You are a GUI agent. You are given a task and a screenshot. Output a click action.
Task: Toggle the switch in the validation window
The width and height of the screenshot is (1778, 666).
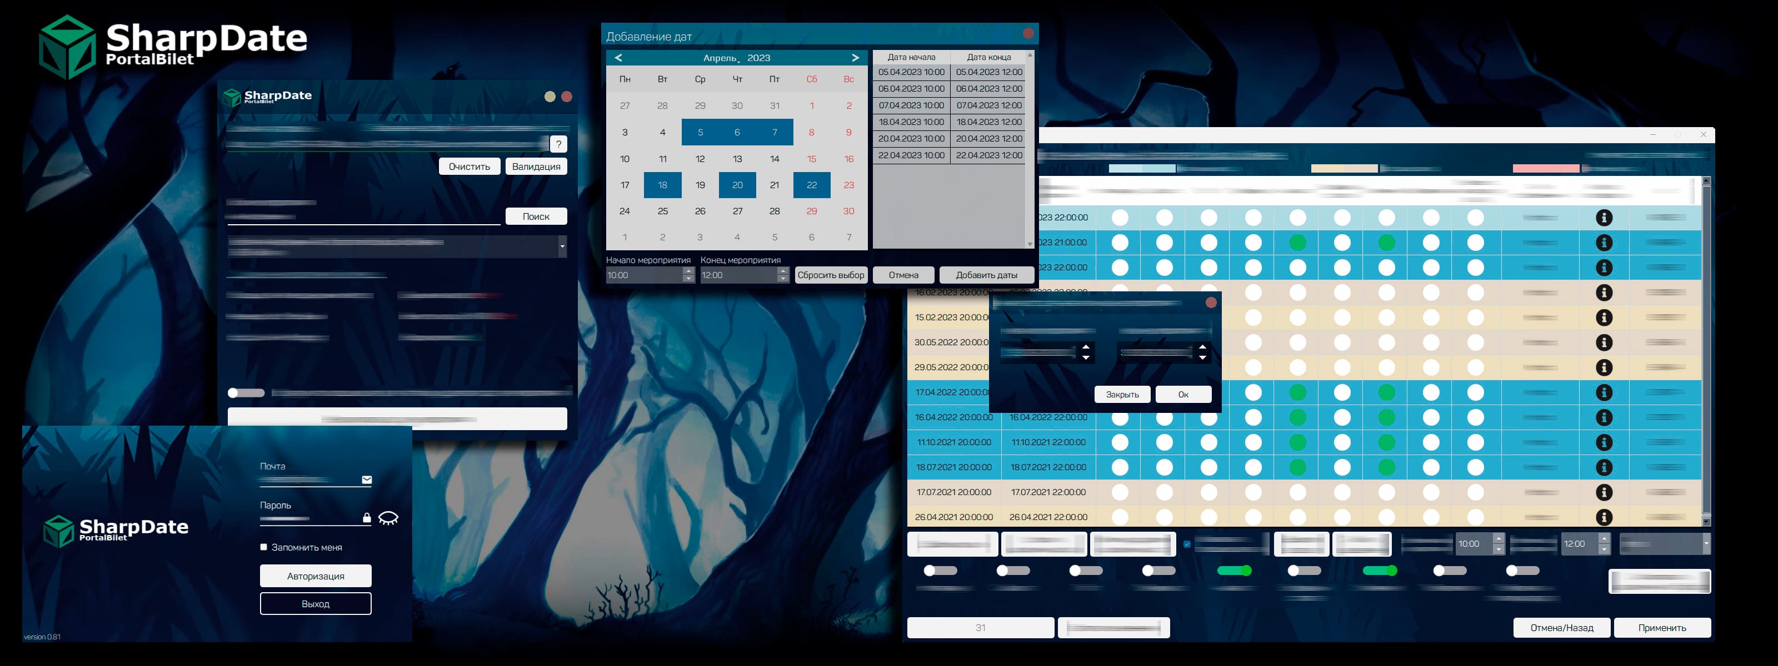pos(246,393)
